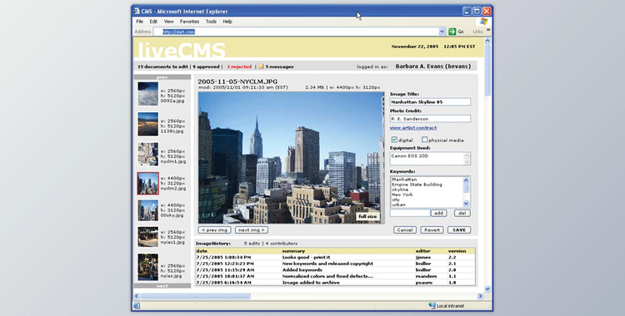Click page vertical scrollbar down arrow
625x316 pixels.
point(487,289)
